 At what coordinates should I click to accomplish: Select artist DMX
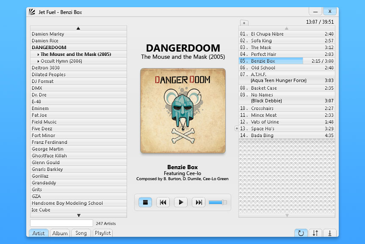click(x=78, y=88)
